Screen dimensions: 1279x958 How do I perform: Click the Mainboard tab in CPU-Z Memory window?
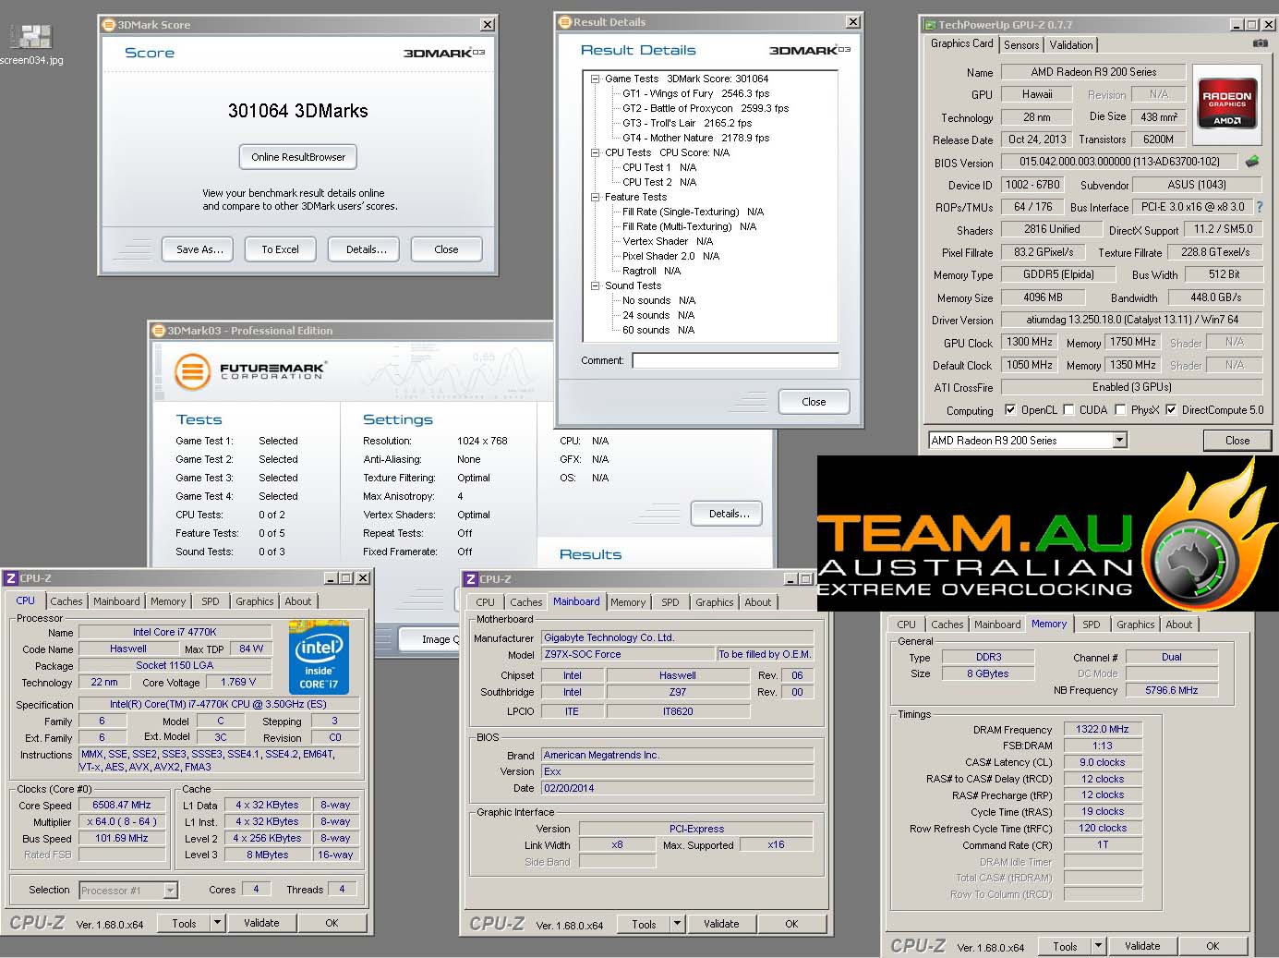(997, 625)
